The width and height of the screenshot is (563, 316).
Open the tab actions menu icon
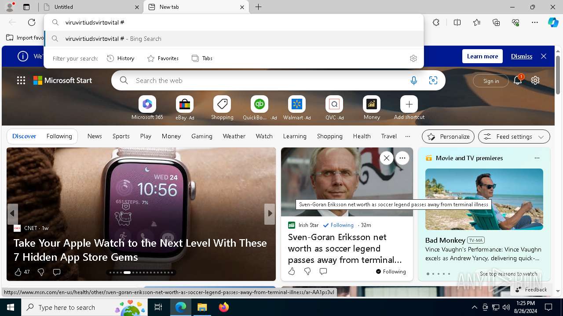[x=26, y=7]
